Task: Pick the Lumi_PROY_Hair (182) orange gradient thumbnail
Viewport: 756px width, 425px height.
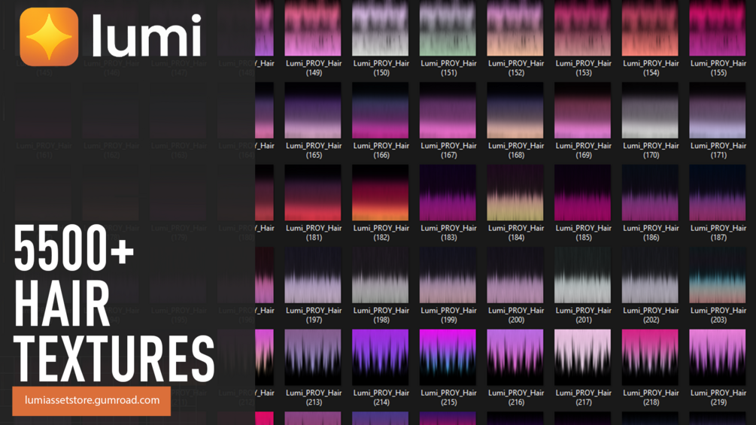Action: pos(381,193)
